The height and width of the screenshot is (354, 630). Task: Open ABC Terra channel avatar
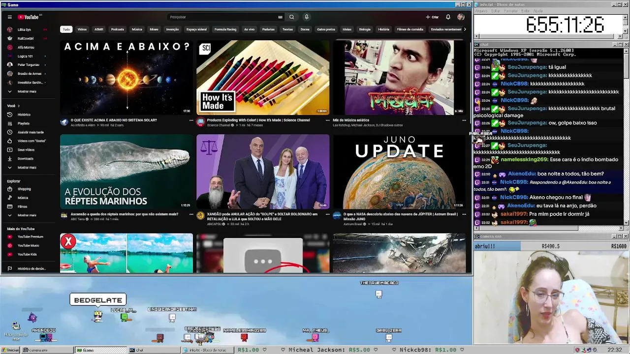64,216
